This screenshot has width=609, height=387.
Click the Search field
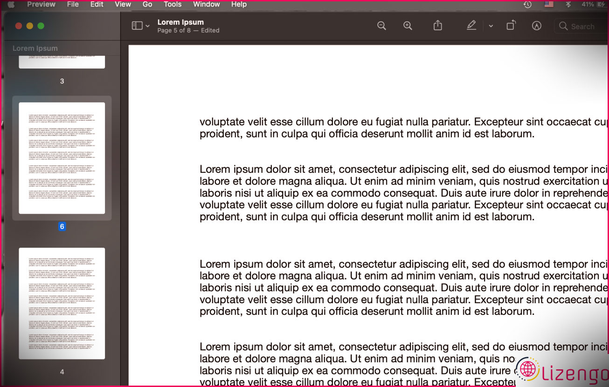[x=581, y=26]
